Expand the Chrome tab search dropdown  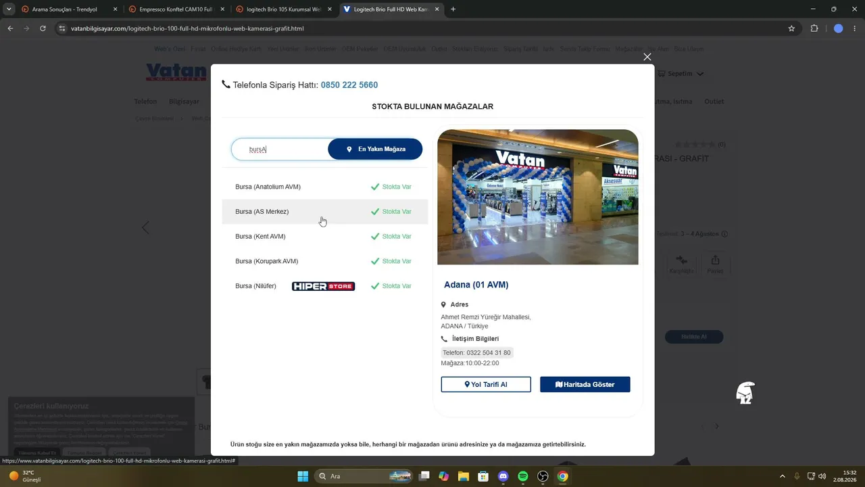pyautogui.click(x=9, y=9)
